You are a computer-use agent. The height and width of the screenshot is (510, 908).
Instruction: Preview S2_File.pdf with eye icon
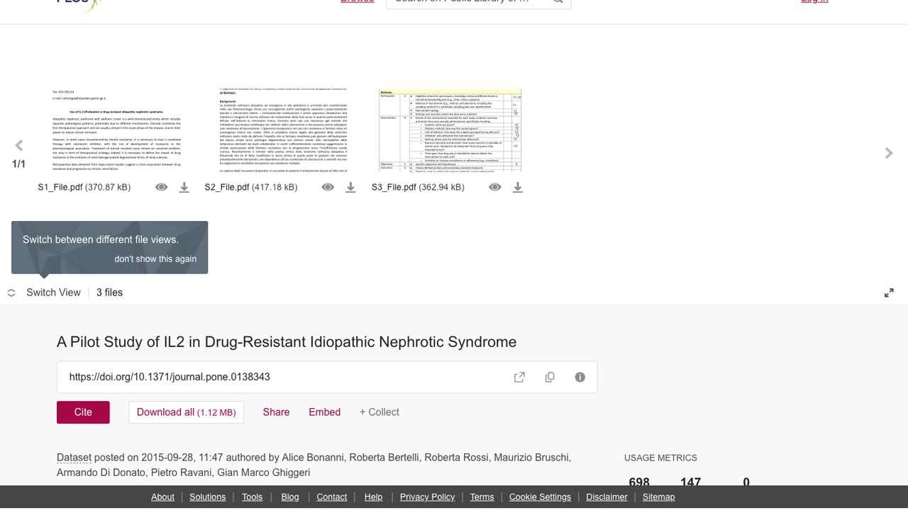pyautogui.click(x=328, y=187)
